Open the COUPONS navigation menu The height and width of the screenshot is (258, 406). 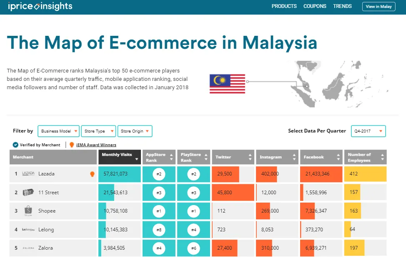(315, 6)
